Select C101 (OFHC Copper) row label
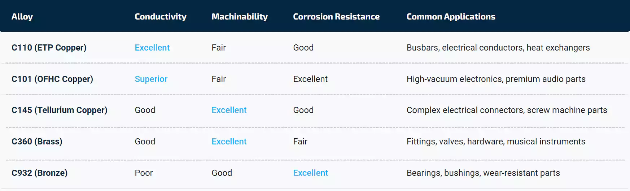 tap(52, 79)
